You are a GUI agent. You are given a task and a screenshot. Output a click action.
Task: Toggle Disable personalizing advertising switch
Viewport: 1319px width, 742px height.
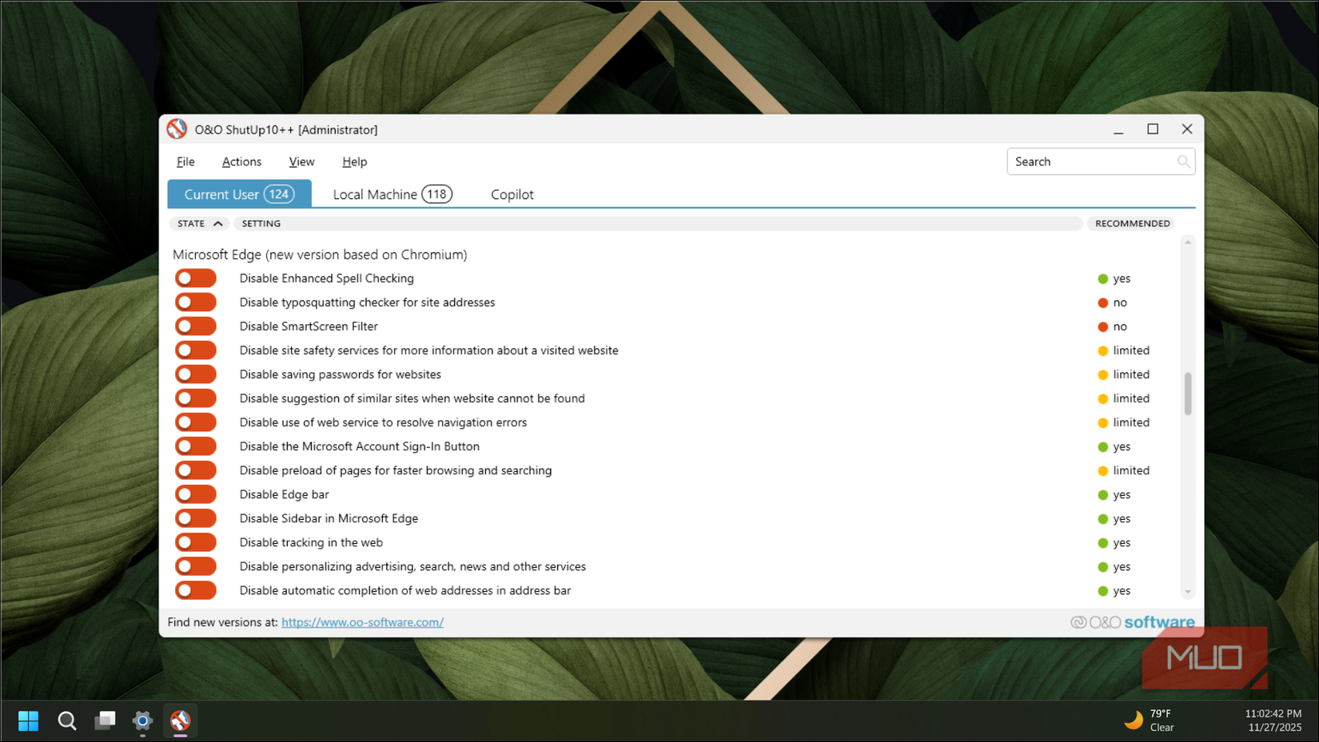tap(196, 565)
